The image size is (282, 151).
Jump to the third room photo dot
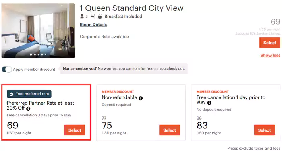tap(39, 54)
